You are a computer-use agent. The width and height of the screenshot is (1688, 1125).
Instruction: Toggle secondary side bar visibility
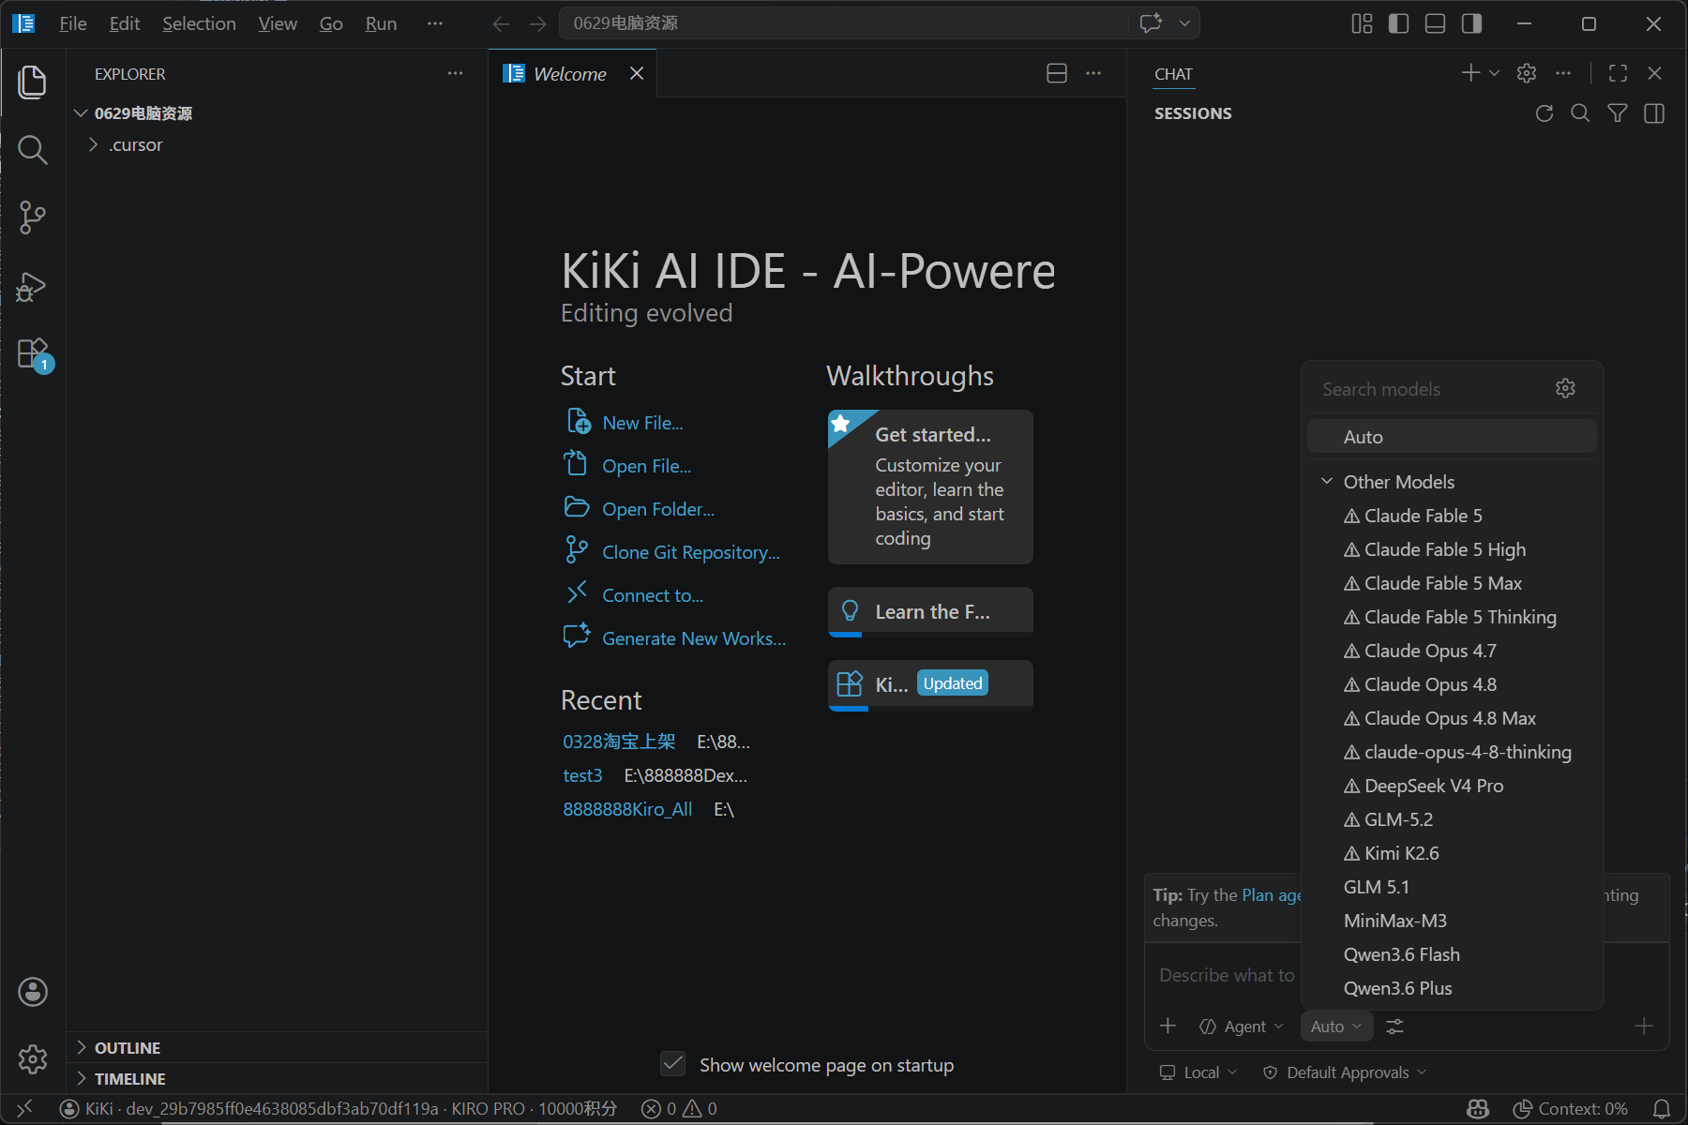(x=1471, y=23)
